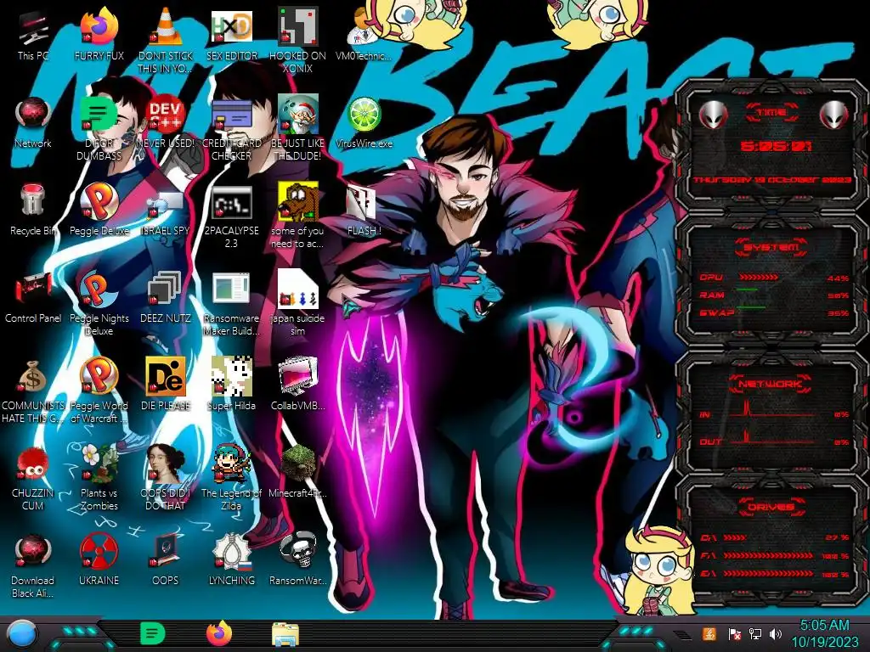The image size is (870, 652).
Task: Click the widget date text Thursday 19 October
Action: 772,180
